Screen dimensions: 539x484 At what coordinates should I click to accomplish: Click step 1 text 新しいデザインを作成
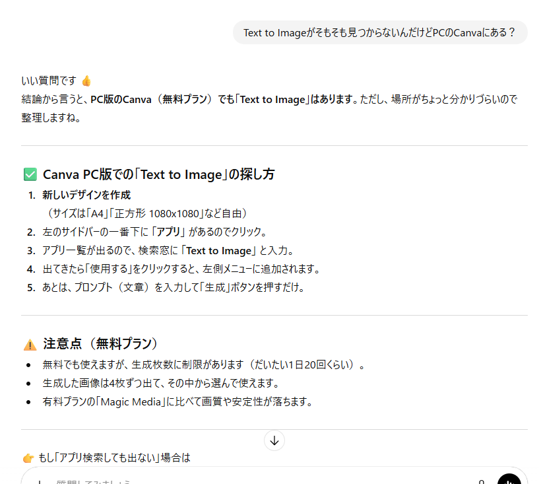pos(86,195)
